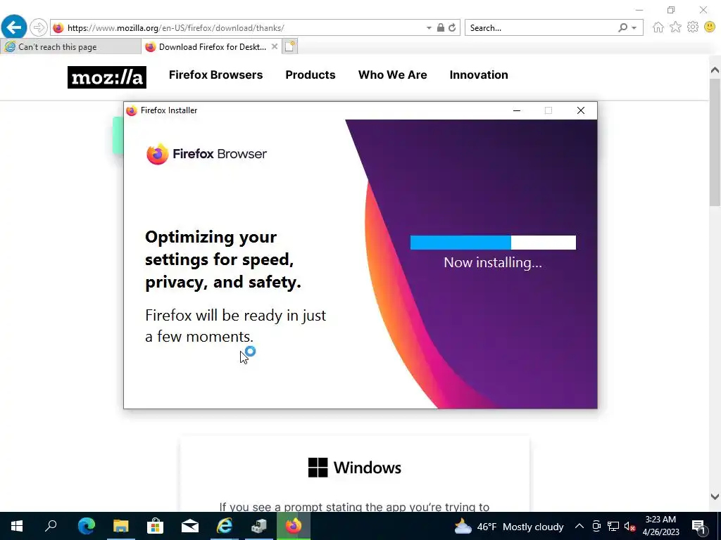
Task: Open Internet Explorer Tools gear icon
Action: click(x=693, y=27)
